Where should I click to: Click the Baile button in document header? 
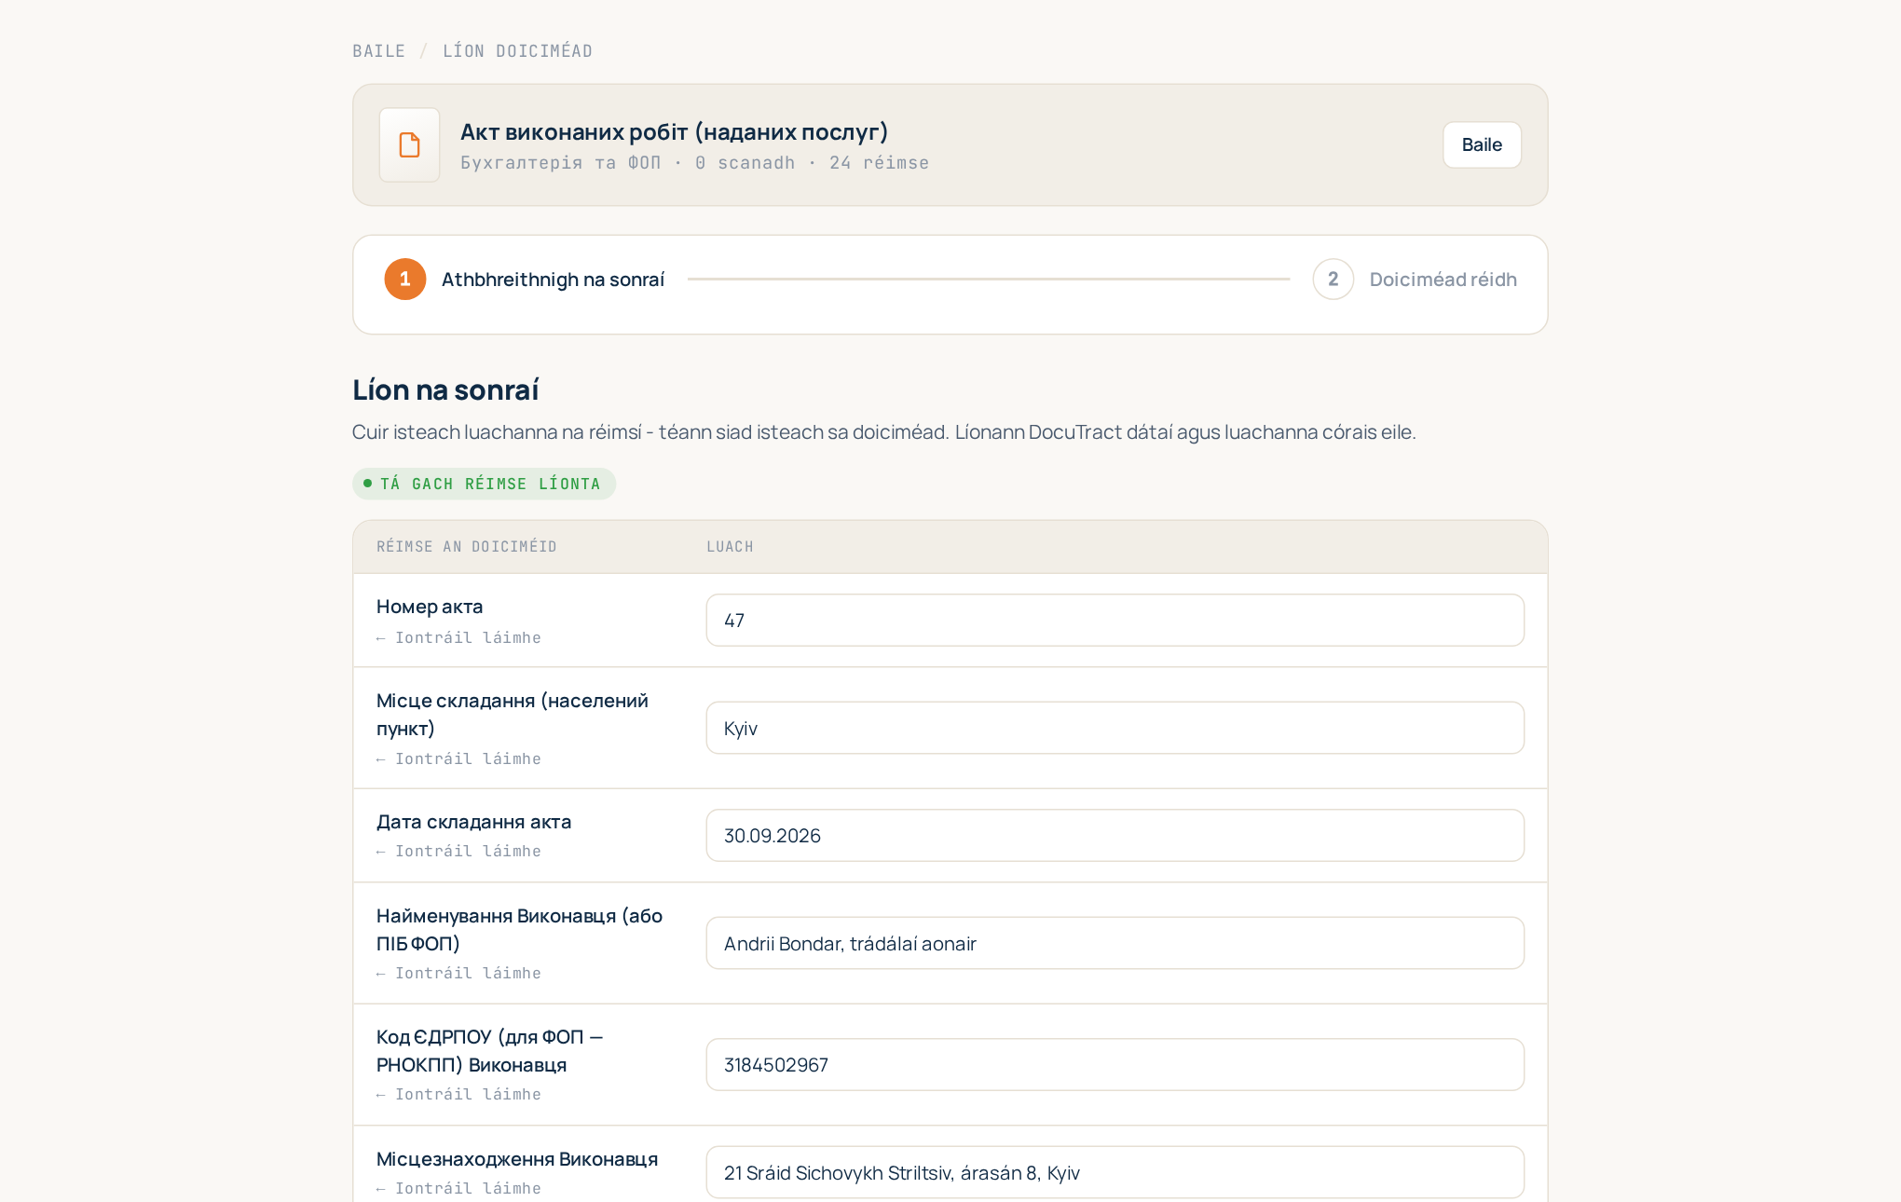[x=1482, y=144]
